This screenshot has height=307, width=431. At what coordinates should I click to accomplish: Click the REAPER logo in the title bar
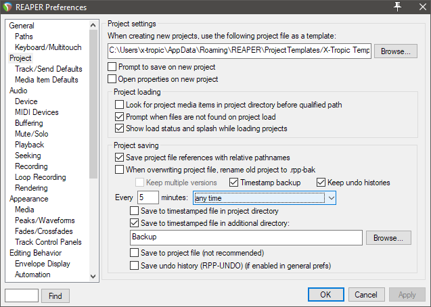pyautogui.click(x=7, y=7)
